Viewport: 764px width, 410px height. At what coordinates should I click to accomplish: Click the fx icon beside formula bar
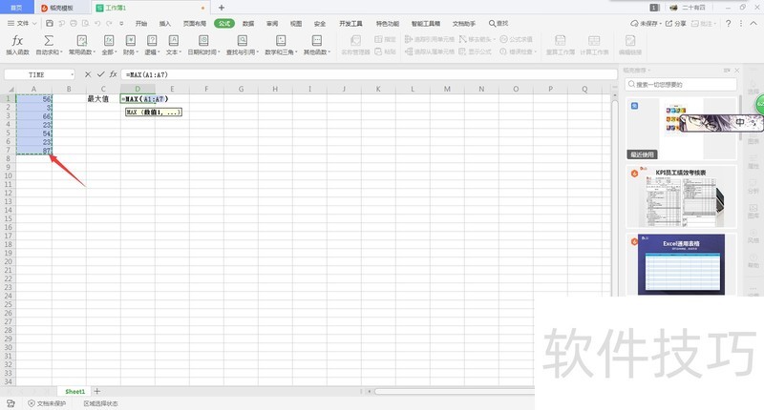[x=113, y=74]
